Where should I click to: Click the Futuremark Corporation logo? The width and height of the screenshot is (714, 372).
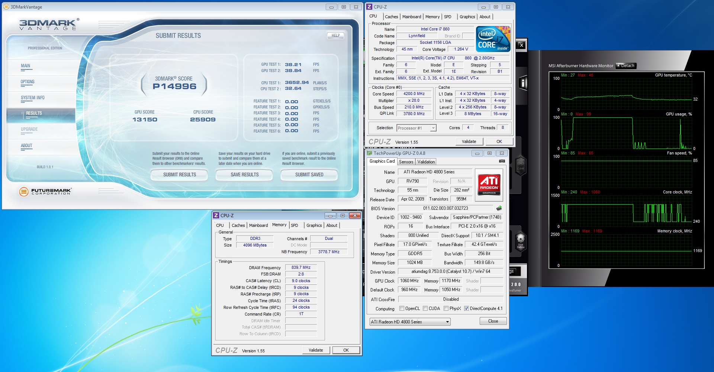click(45, 192)
